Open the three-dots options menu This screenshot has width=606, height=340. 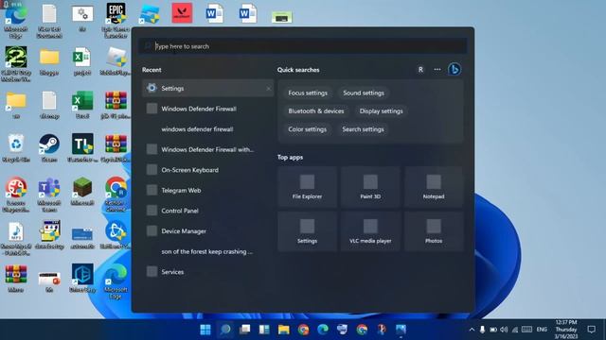(x=437, y=70)
